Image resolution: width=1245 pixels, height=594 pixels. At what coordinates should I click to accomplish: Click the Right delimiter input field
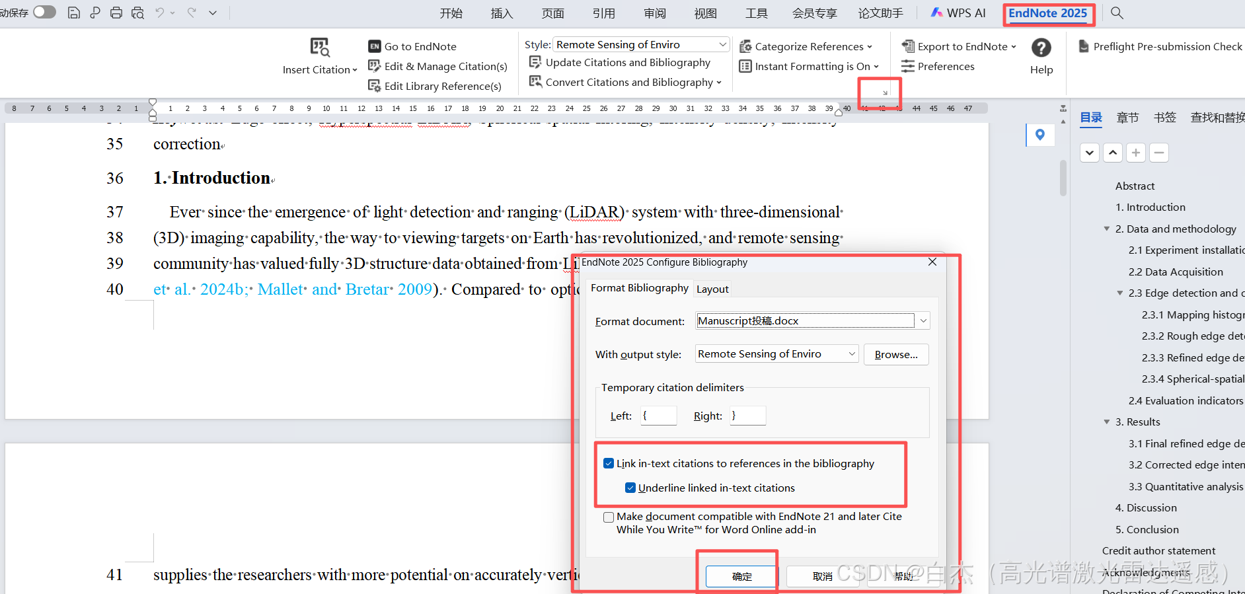pyautogui.click(x=747, y=416)
